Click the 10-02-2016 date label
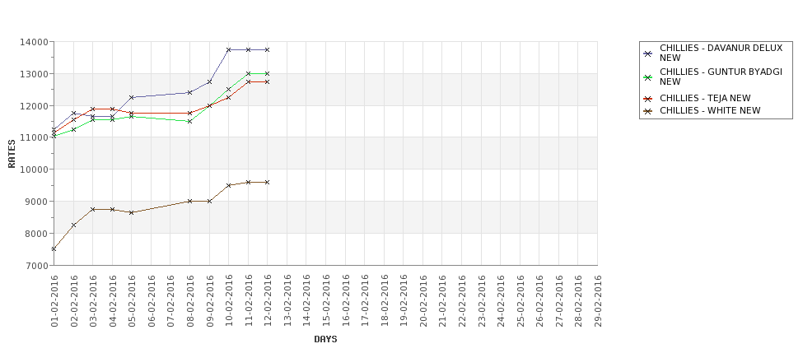The width and height of the screenshot is (803, 353). click(x=229, y=301)
